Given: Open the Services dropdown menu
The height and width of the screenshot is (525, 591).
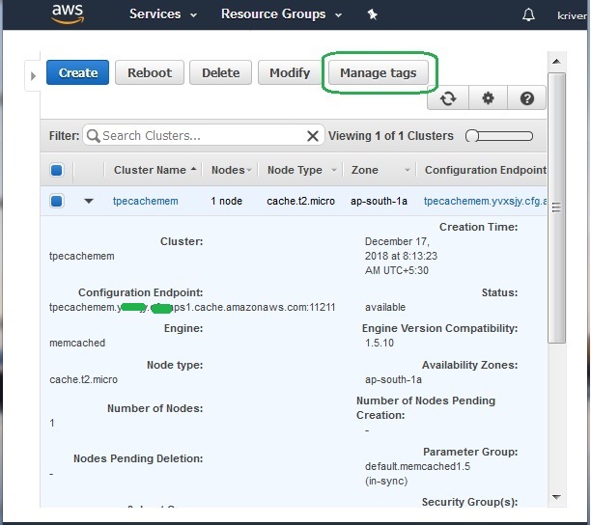Looking at the screenshot, I should (x=162, y=14).
